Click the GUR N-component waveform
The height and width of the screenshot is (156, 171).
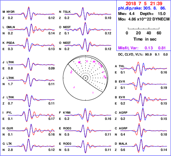coord(31,131)
